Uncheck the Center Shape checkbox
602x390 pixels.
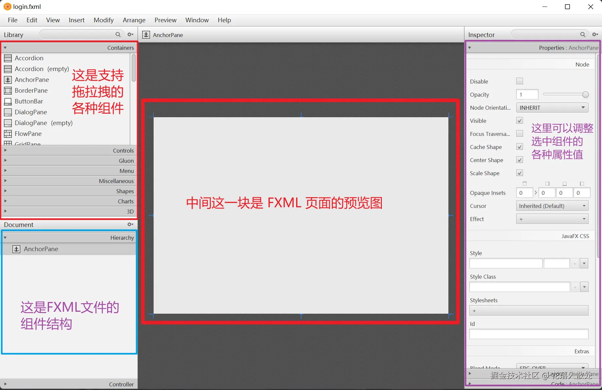[x=519, y=160]
